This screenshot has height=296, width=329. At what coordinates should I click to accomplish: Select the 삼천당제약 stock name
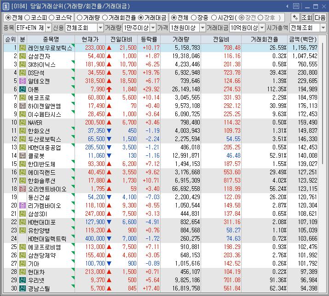point(42,255)
